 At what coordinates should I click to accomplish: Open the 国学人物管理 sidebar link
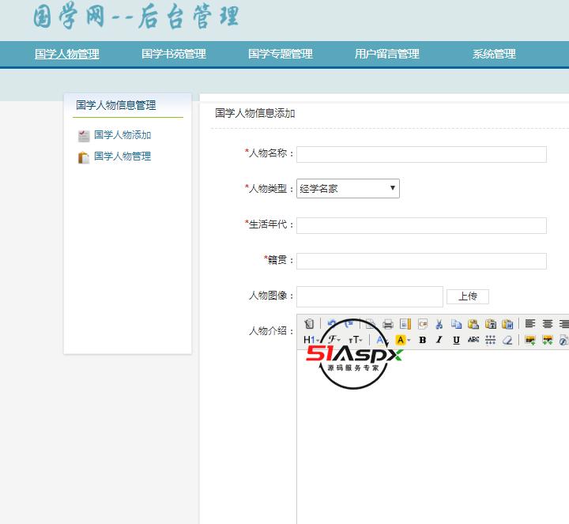122,156
